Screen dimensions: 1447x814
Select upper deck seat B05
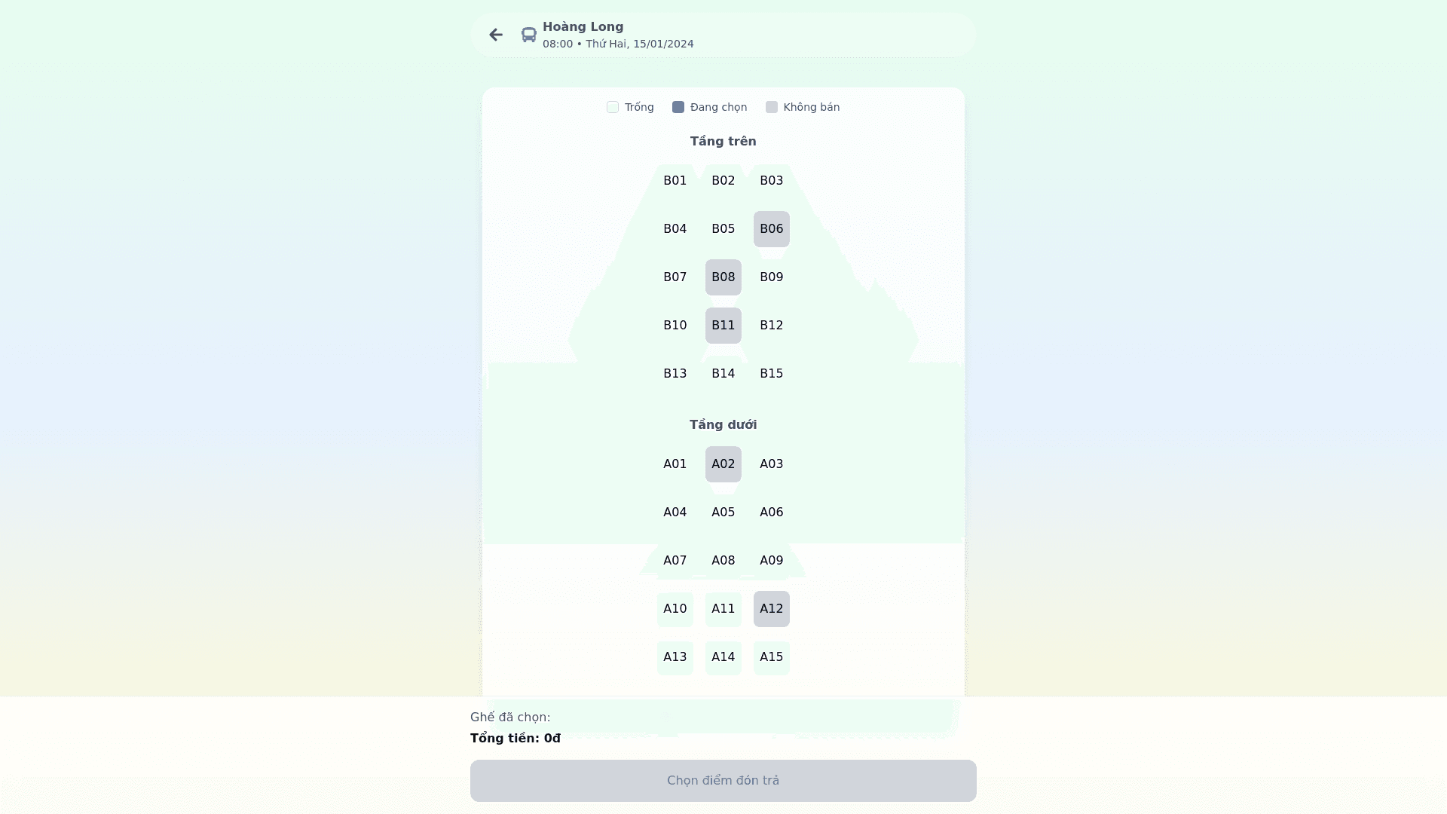coord(723,229)
